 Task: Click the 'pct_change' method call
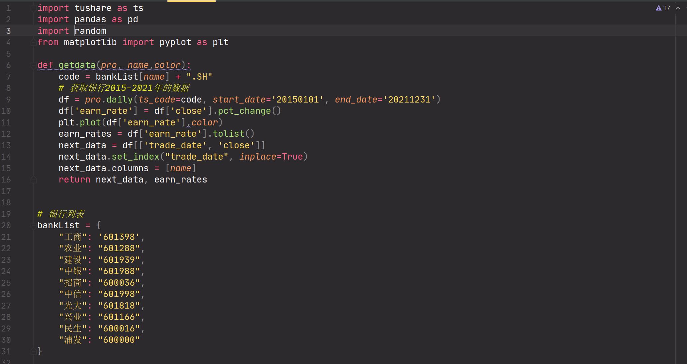(x=245, y=111)
